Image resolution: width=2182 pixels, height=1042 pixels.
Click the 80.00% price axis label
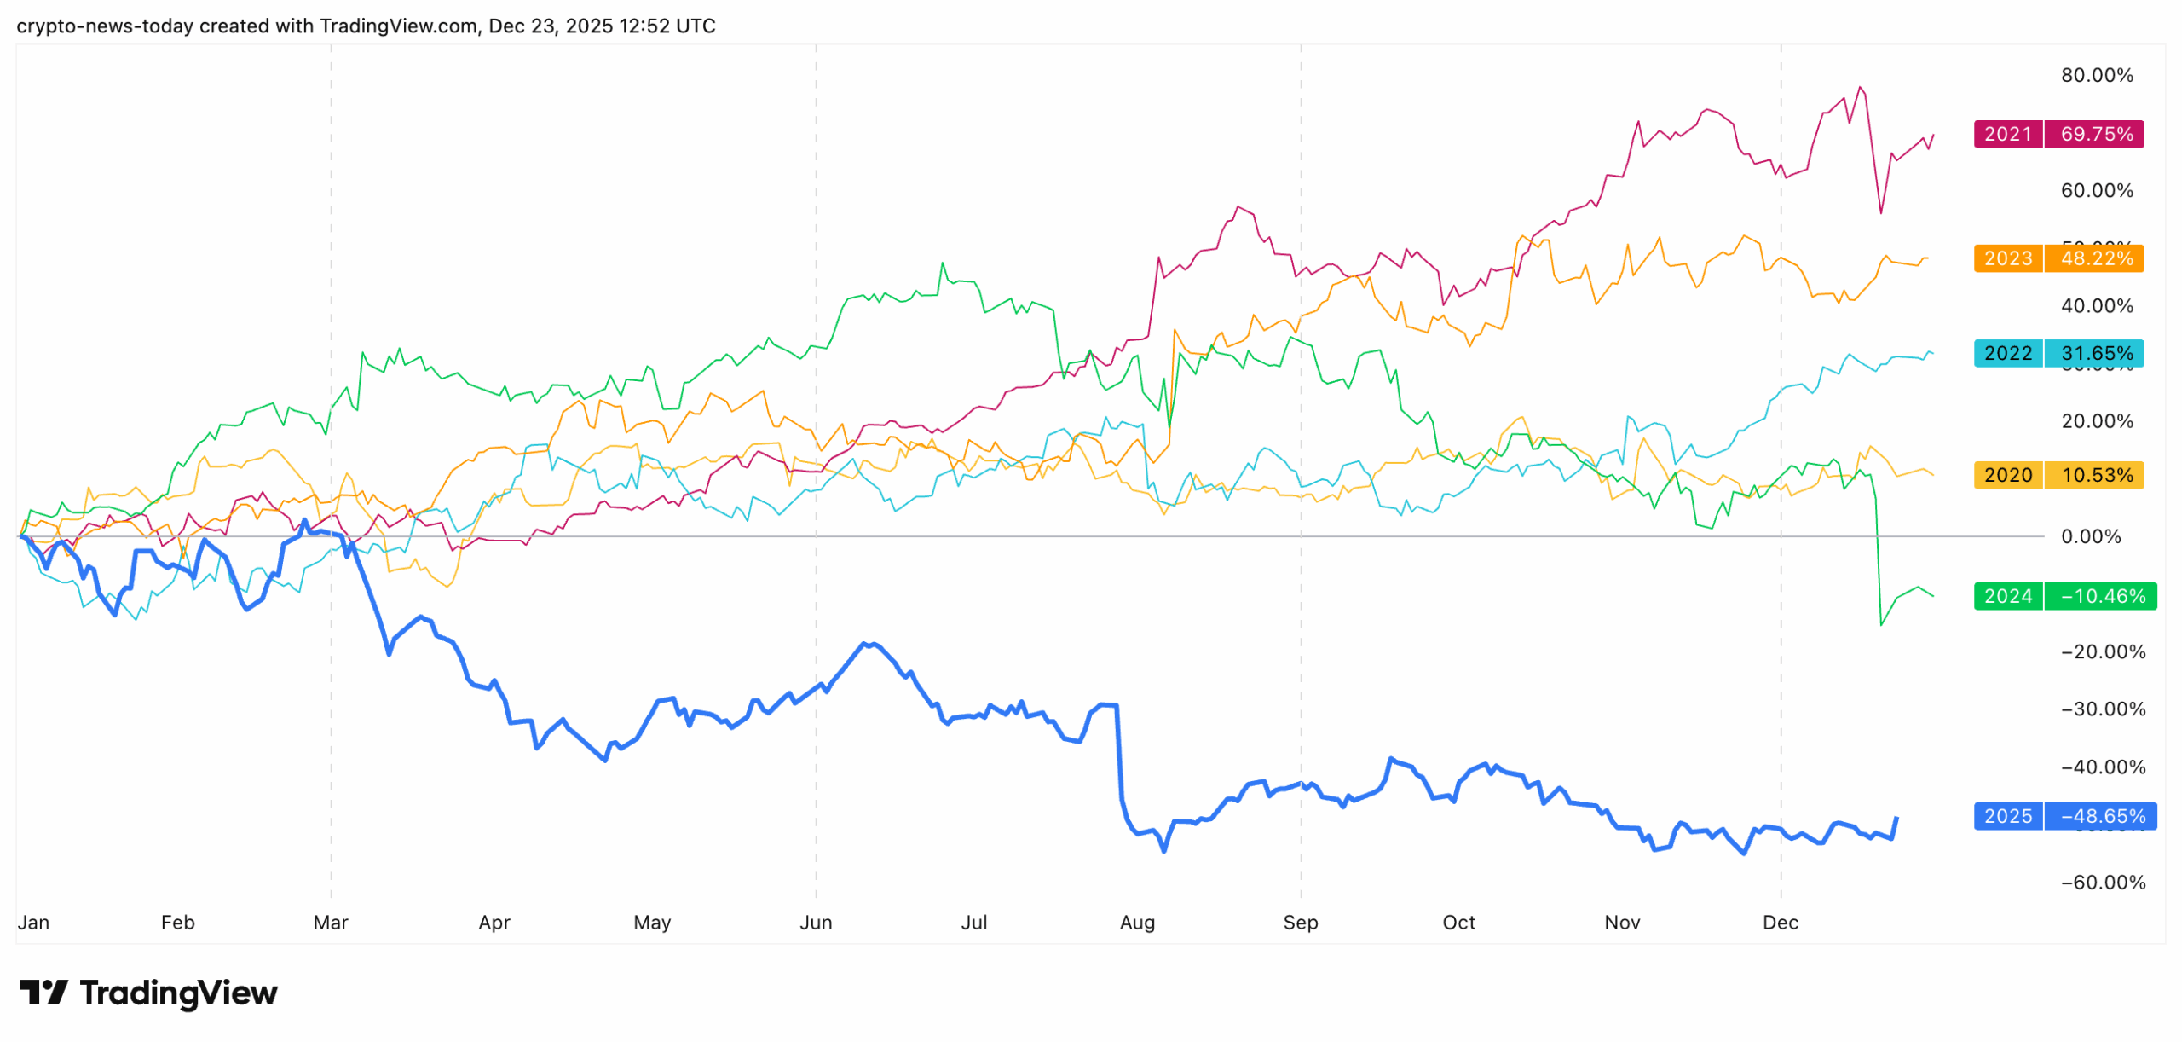click(x=2096, y=75)
